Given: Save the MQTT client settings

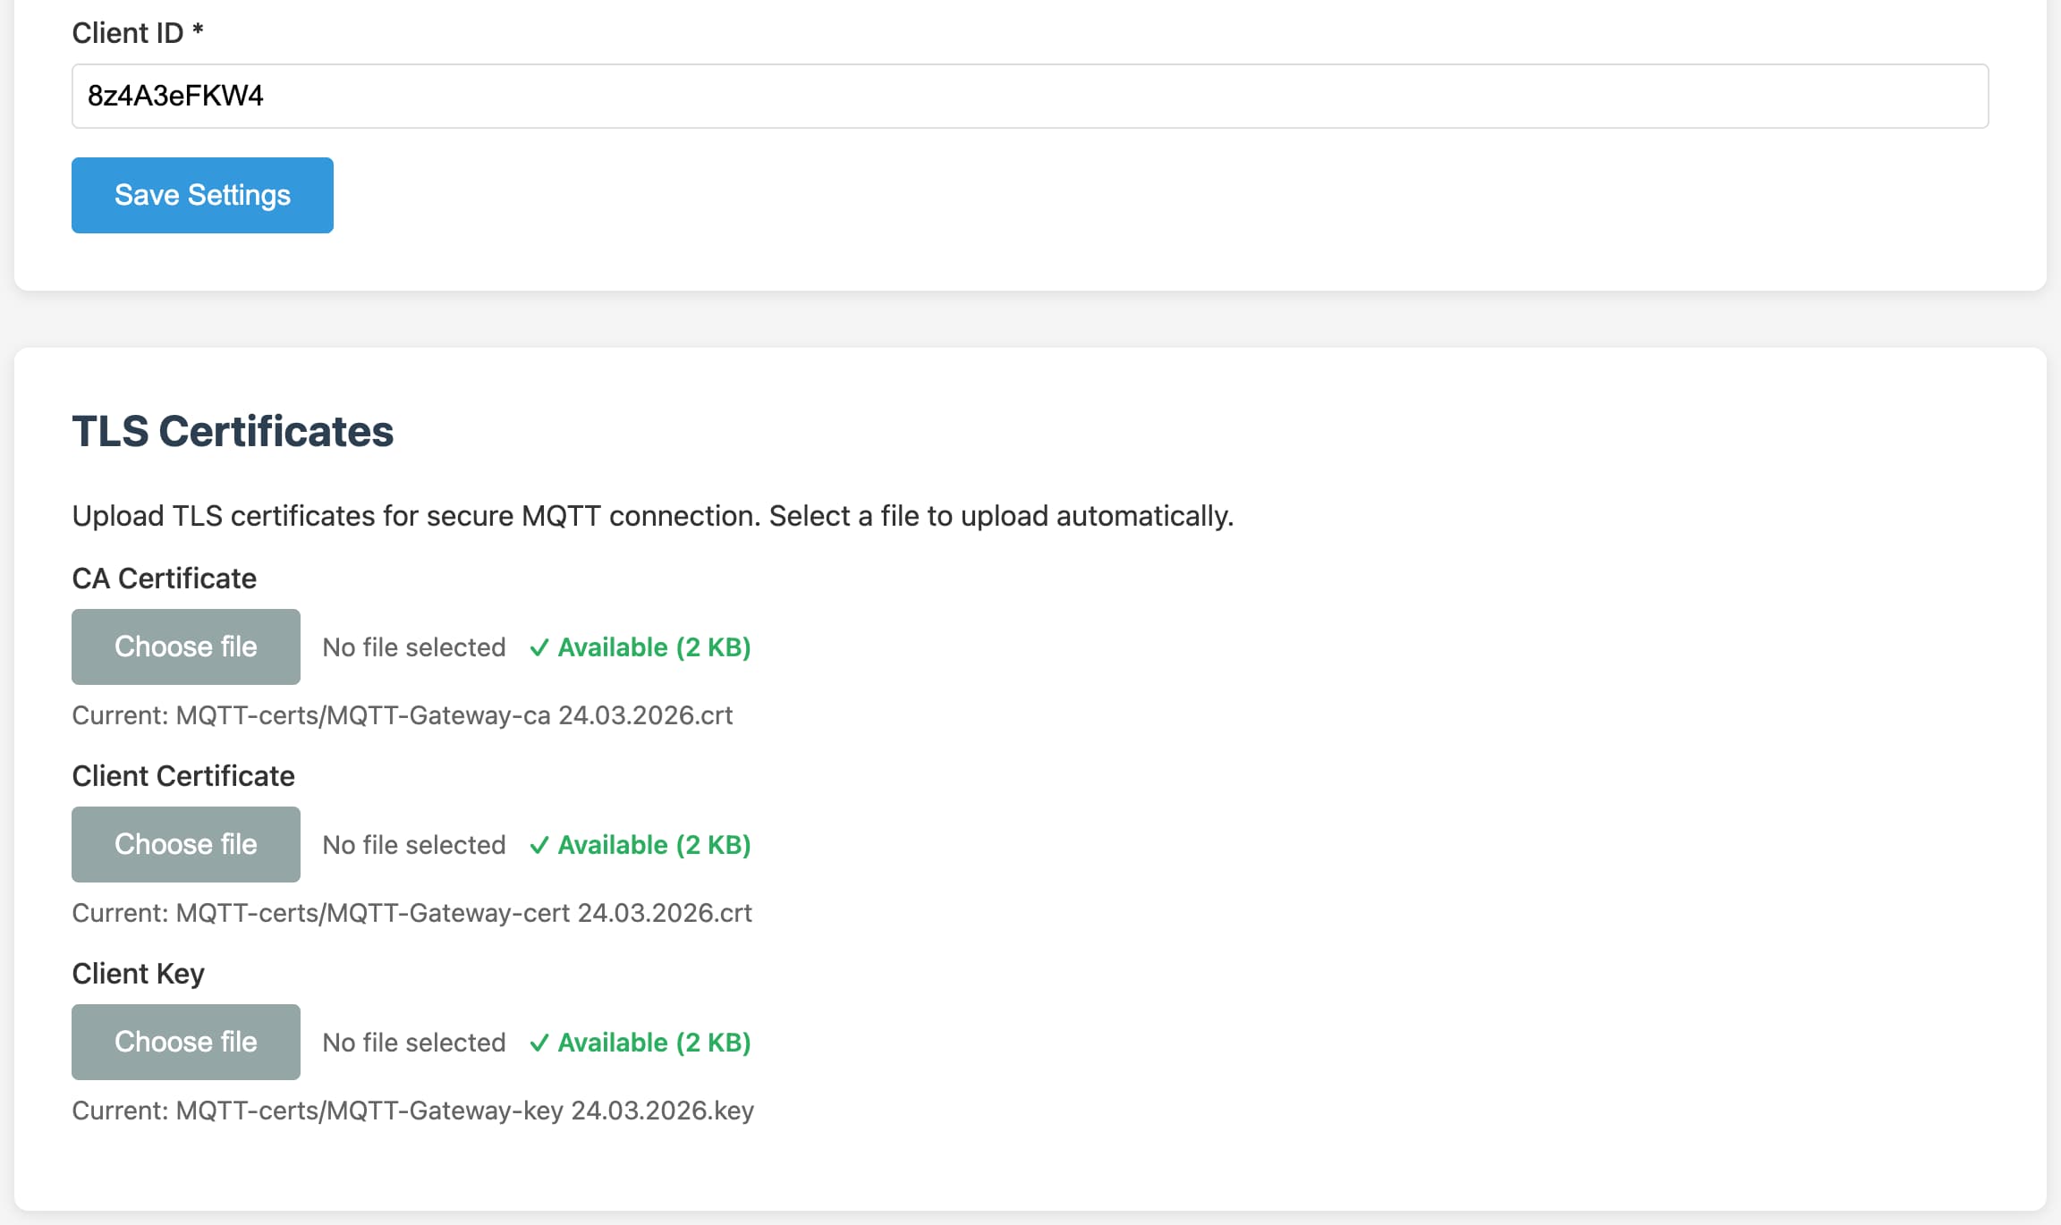Looking at the screenshot, I should 201,195.
